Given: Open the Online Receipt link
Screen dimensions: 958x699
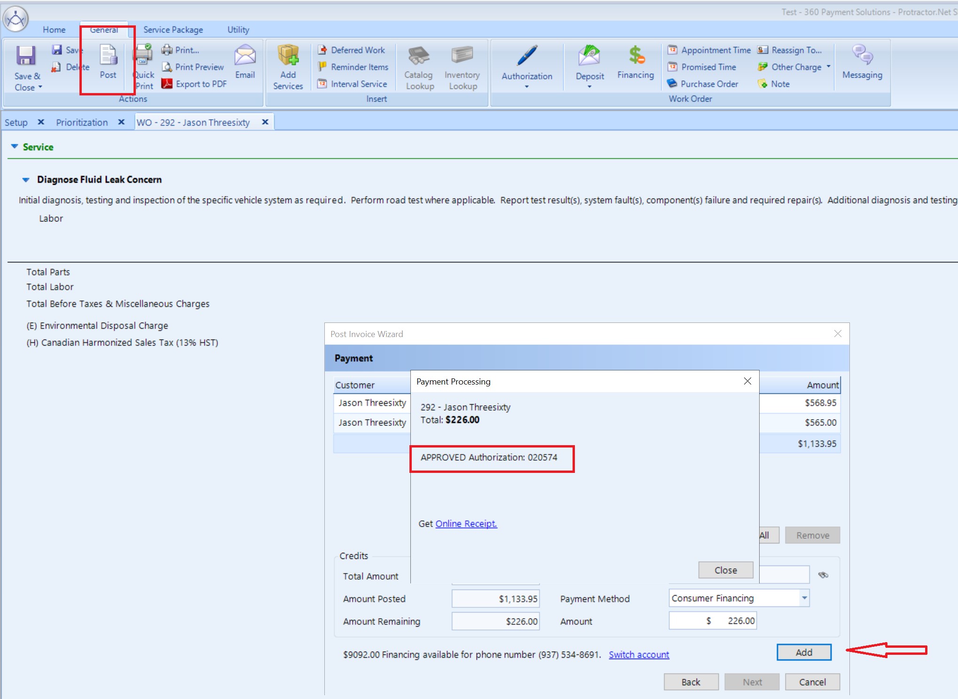Looking at the screenshot, I should pos(466,524).
